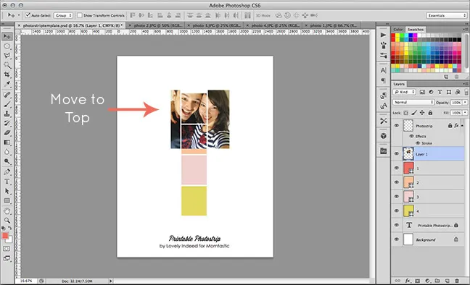470x285 pixels.
Task: Select the Crop tool
Action: pyautogui.click(x=7, y=75)
